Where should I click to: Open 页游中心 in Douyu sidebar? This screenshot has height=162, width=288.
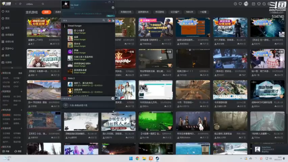tap(8, 49)
